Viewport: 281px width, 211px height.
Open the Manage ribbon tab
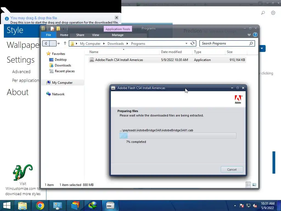point(117,35)
